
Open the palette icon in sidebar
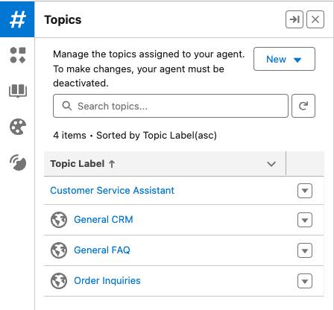click(x=18, y=127)
